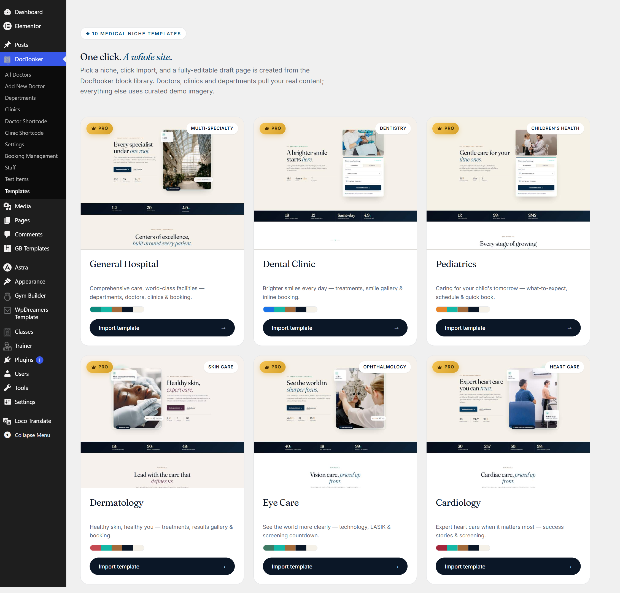The width and height of the screenshot is (620, 593).
Task: Open Clinic Shortcode submenu item
Action: [x=24, y=133]
